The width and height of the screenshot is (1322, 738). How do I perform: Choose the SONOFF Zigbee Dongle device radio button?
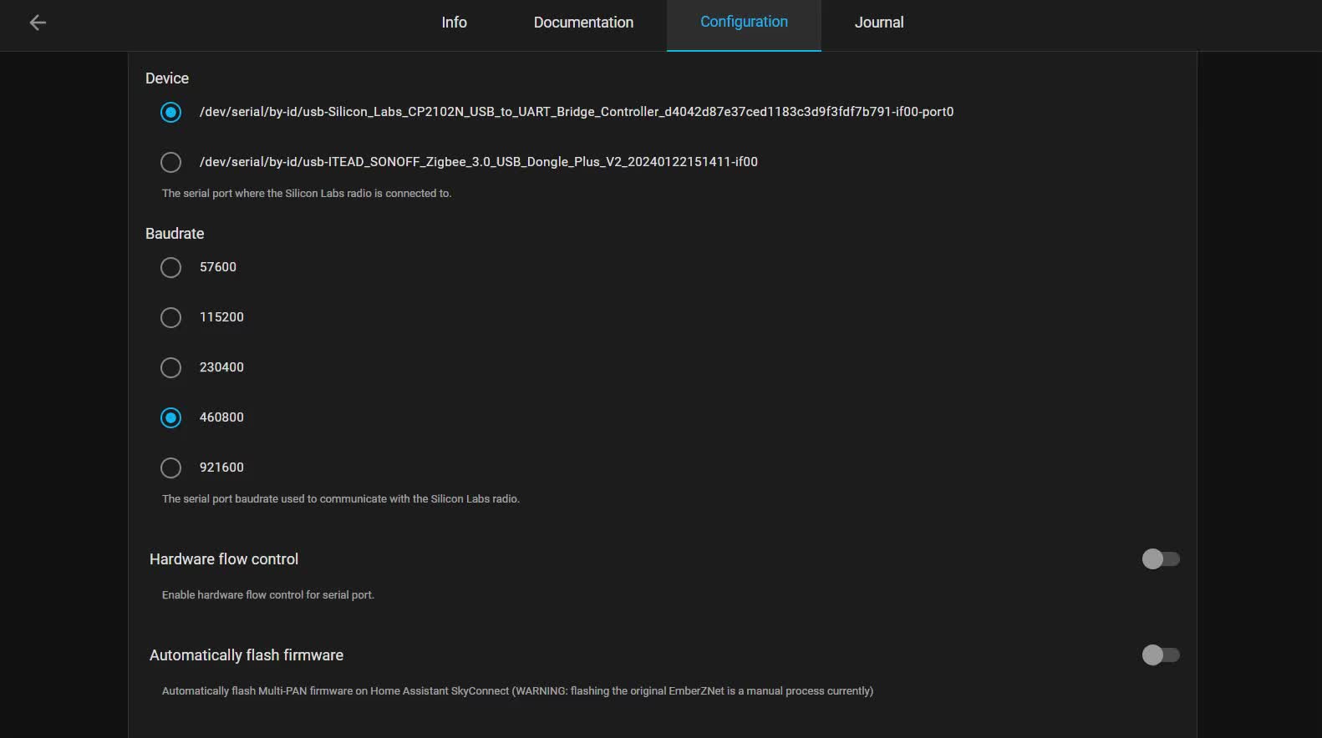point(170,162)
